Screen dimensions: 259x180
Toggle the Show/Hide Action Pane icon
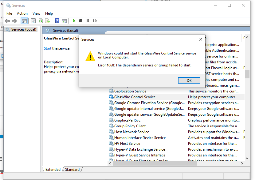(64, 21)
